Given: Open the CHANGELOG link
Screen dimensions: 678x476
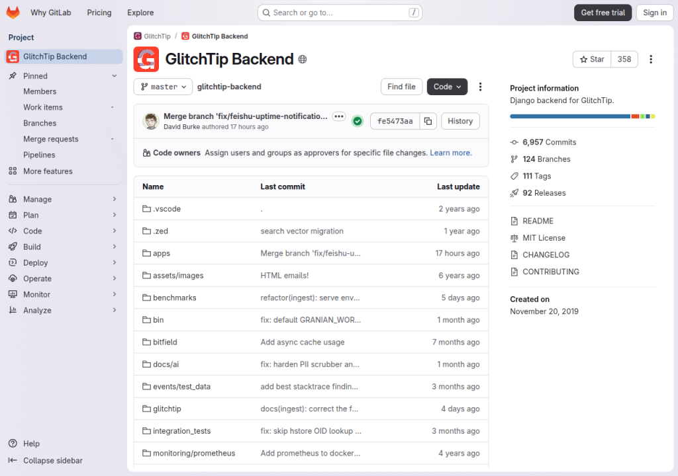Looking at the screenshot, I should [x=546, y=255].
